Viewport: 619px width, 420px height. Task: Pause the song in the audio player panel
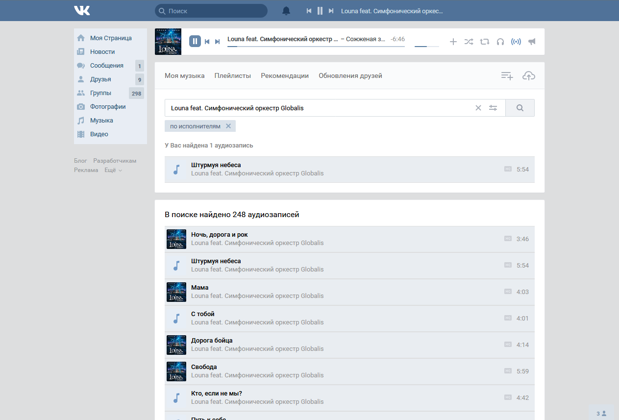pyautogui.click(x=195, y=41)
